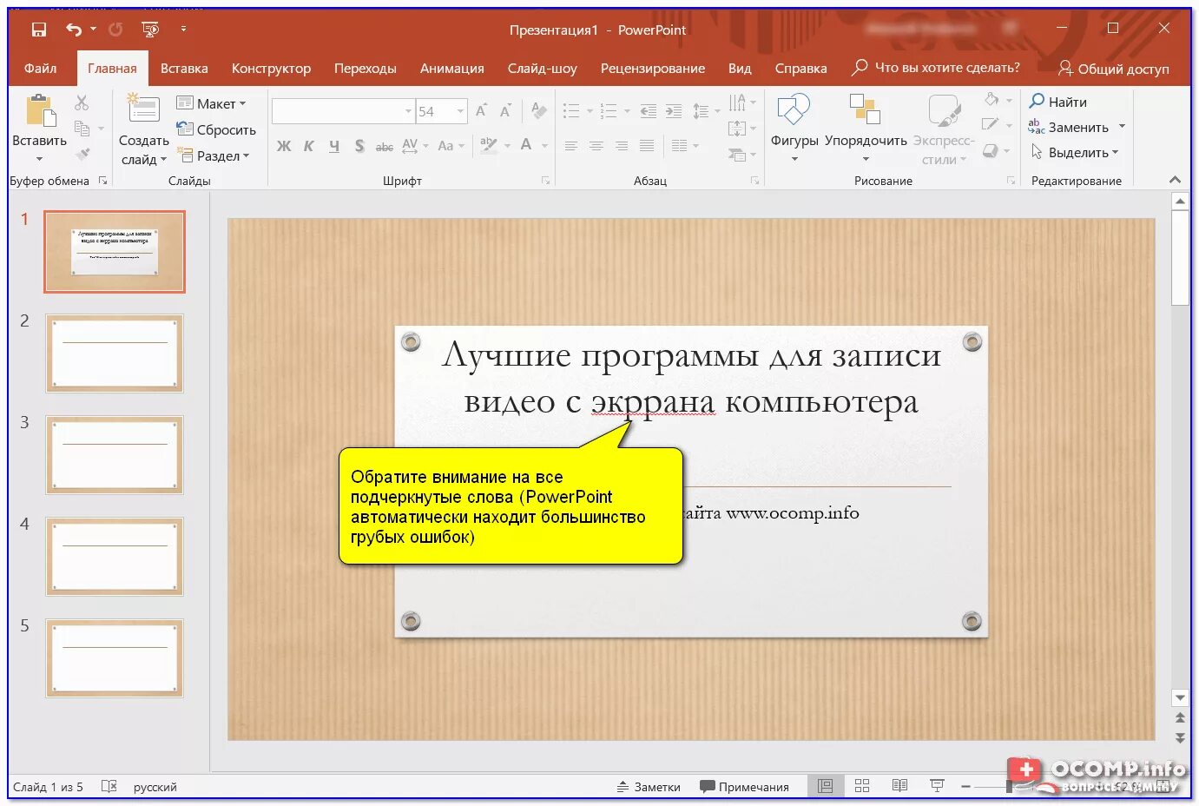Click Найти find button
Screen dimensions: 1199x806
click(x=1058, y=102)
